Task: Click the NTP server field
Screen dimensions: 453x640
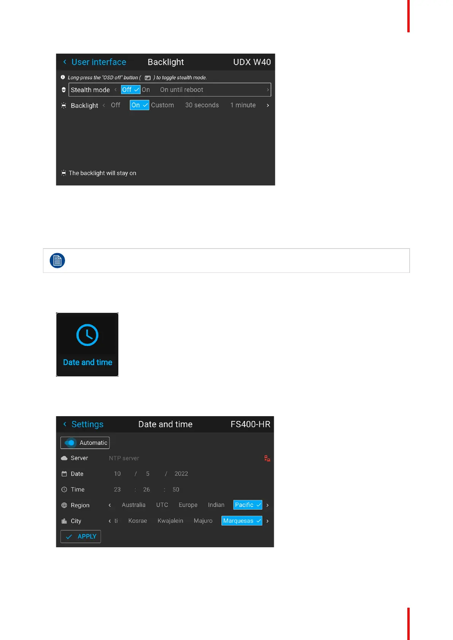Action: tap(124, 458)
